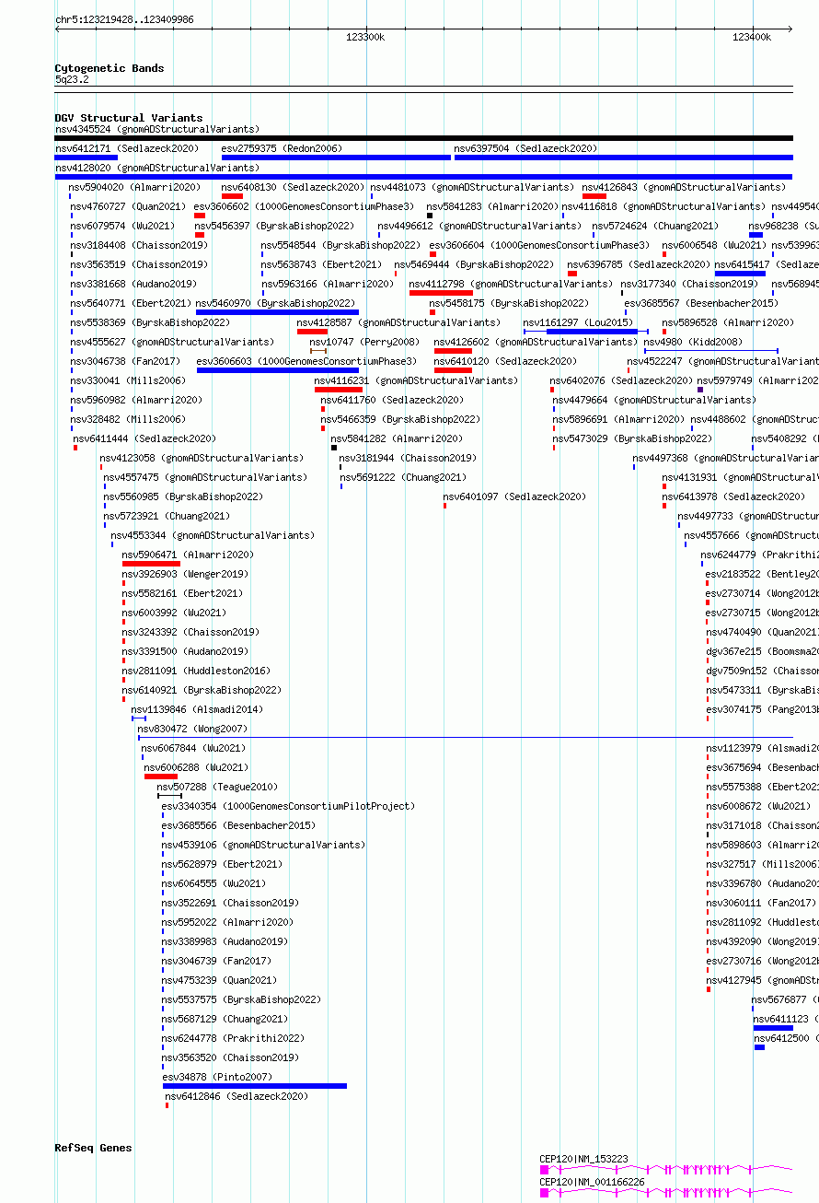Select esv3685567 (Besenbacher2015) label
Viewport: 819px width, 1203px height.
(x=701, y=303)
